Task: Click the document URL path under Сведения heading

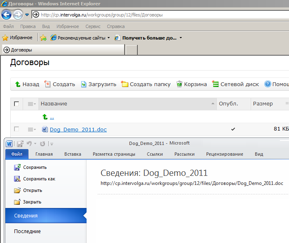Action: click(x=192, y=183)
